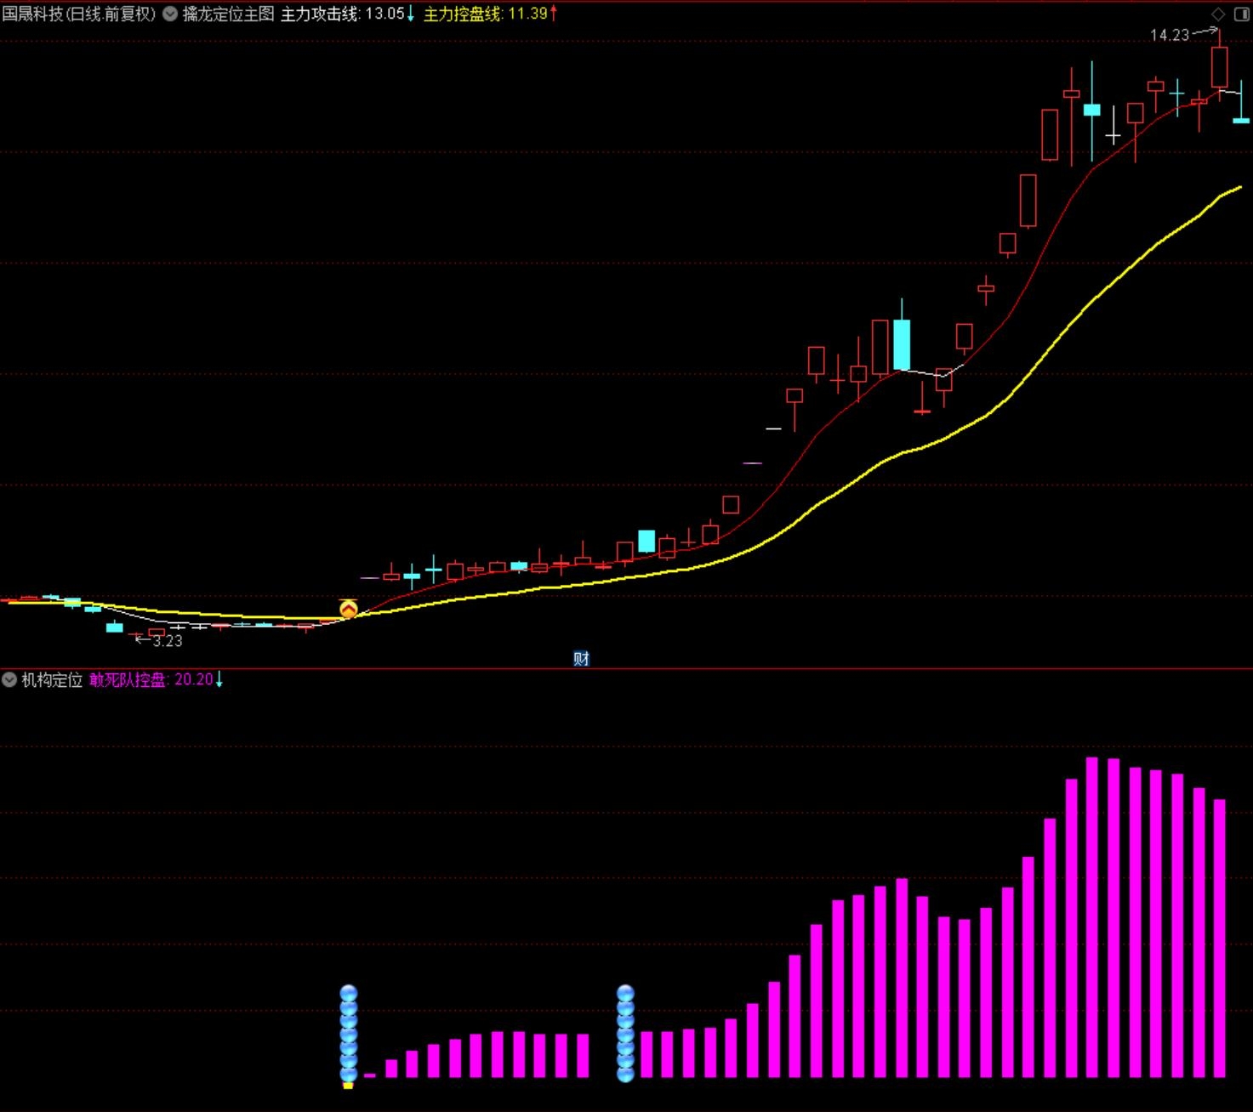1253x1112 pixels.
Task: Click the second blue bead stack signal
Action: (625, 1034)
